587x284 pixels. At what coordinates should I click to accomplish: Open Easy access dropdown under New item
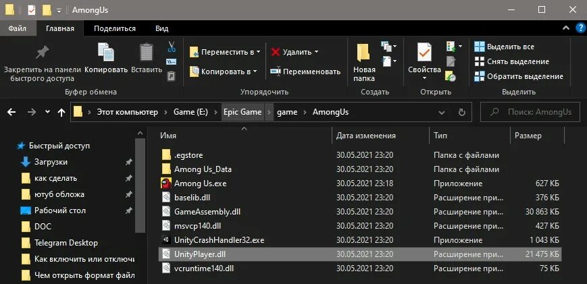point(388,61)
